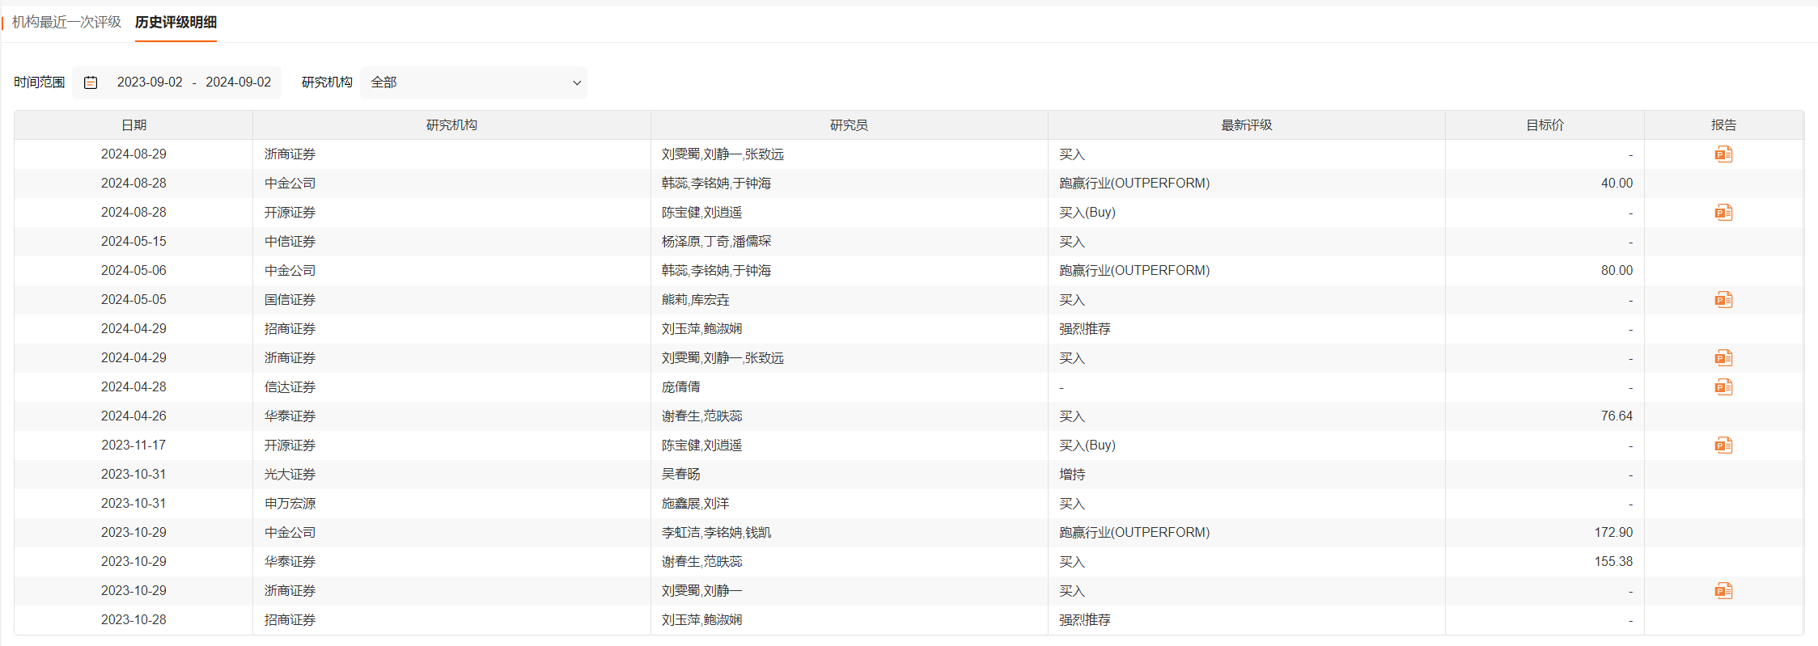
Task: Switch to 机构最近一次评级 tab
Action: point(66,22)
